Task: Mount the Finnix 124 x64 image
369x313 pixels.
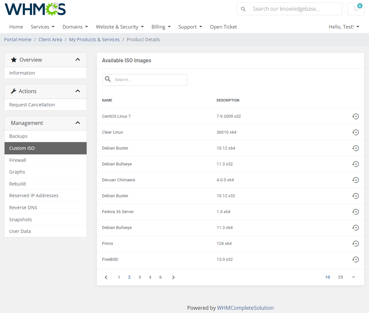Action: [x=355, y=244]
